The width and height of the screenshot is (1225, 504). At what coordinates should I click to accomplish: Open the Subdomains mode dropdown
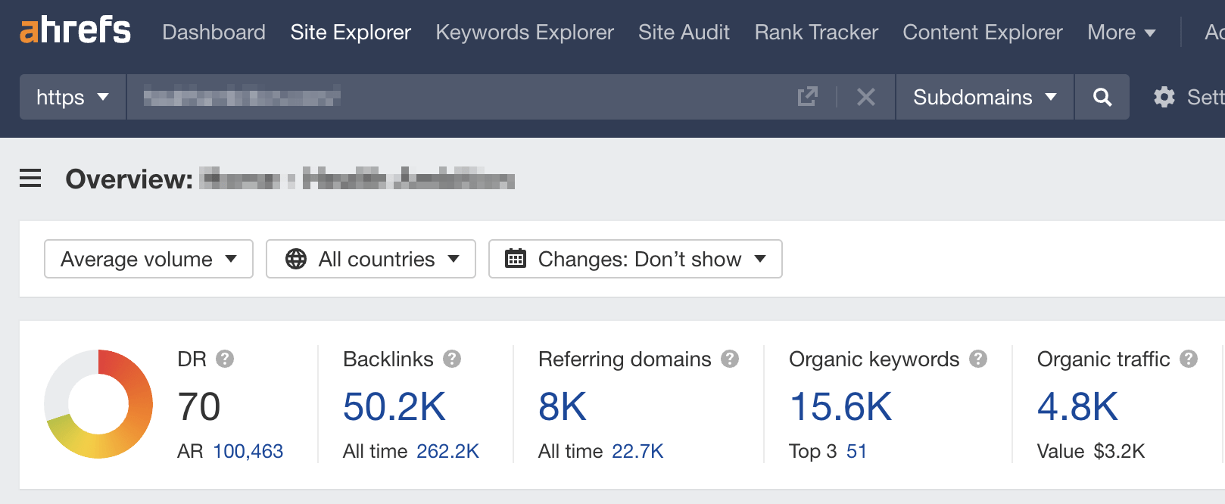point(984,97)
